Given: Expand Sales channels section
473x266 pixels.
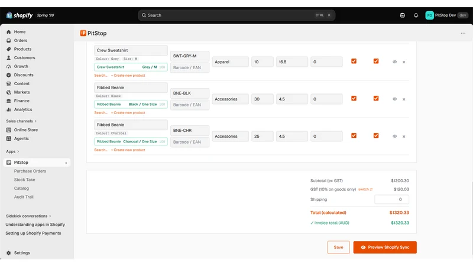Looking at the screenshot, I should point(21,121).
